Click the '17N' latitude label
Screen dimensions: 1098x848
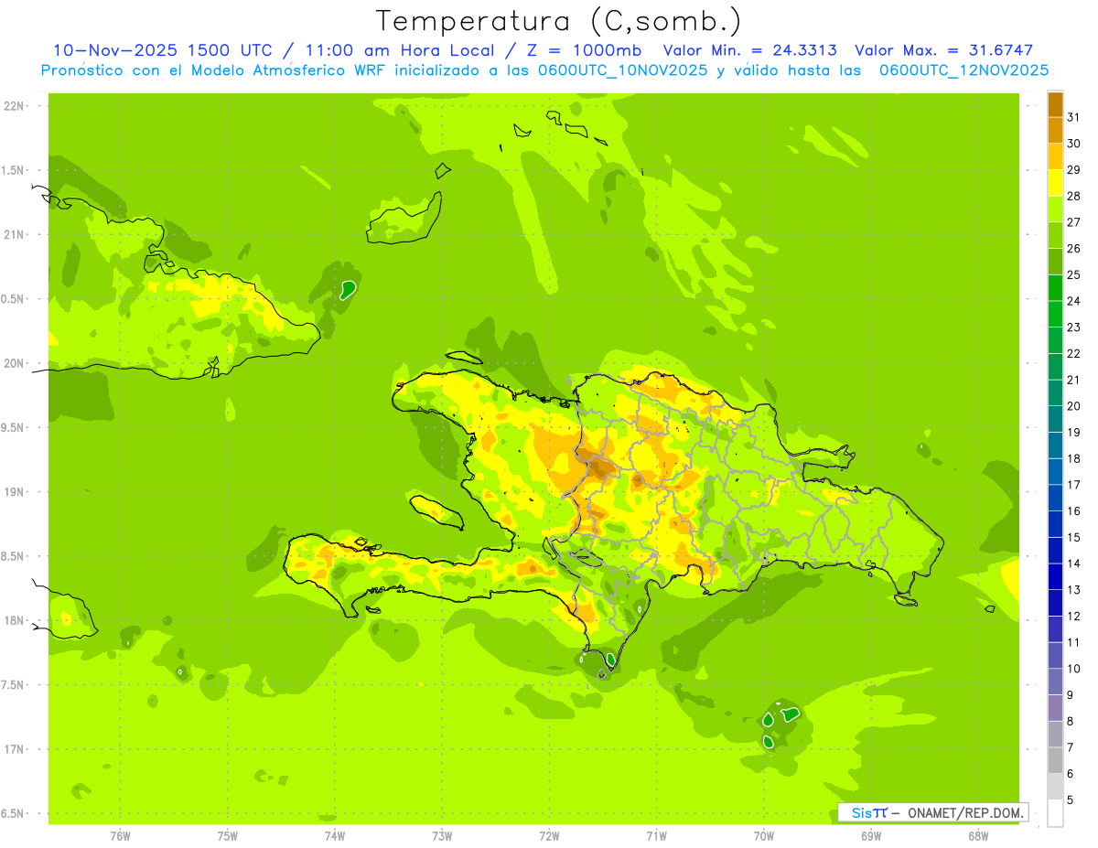coord(15,749)
